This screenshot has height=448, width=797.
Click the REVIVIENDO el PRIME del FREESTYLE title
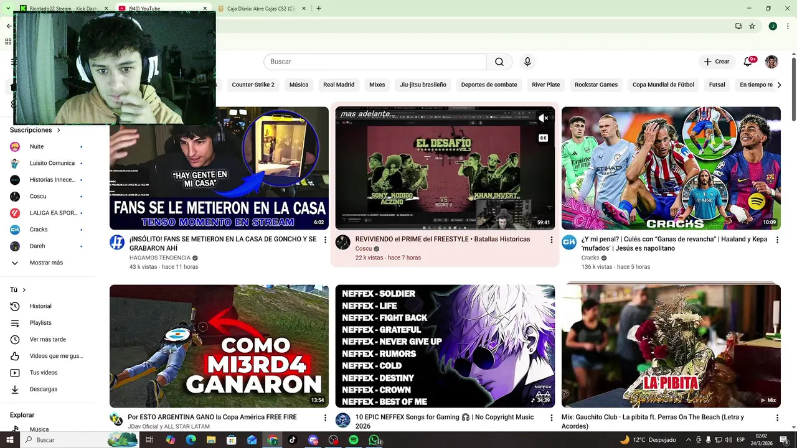pyautogui.click(x=443, y=239)
